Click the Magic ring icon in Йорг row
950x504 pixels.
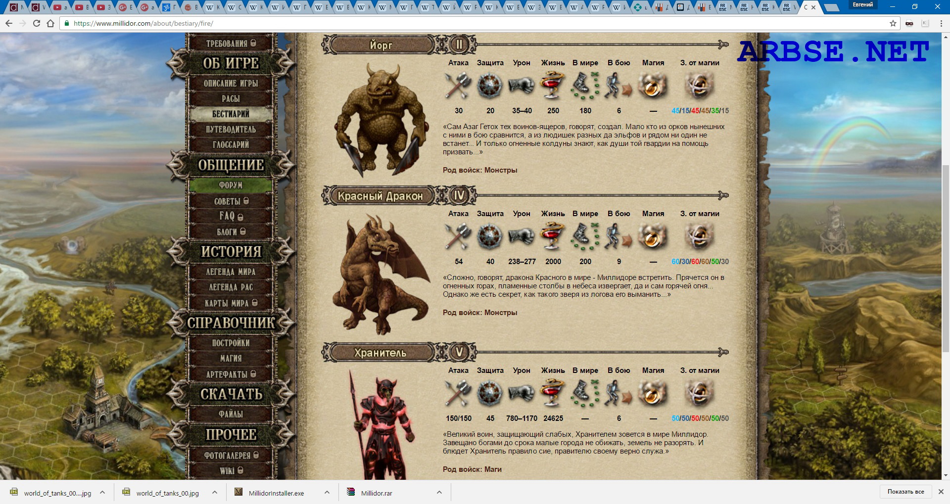tap(653, 86)
